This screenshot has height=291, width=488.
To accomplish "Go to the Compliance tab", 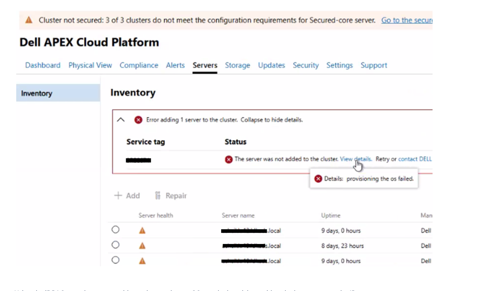I will tap(139, 65).
